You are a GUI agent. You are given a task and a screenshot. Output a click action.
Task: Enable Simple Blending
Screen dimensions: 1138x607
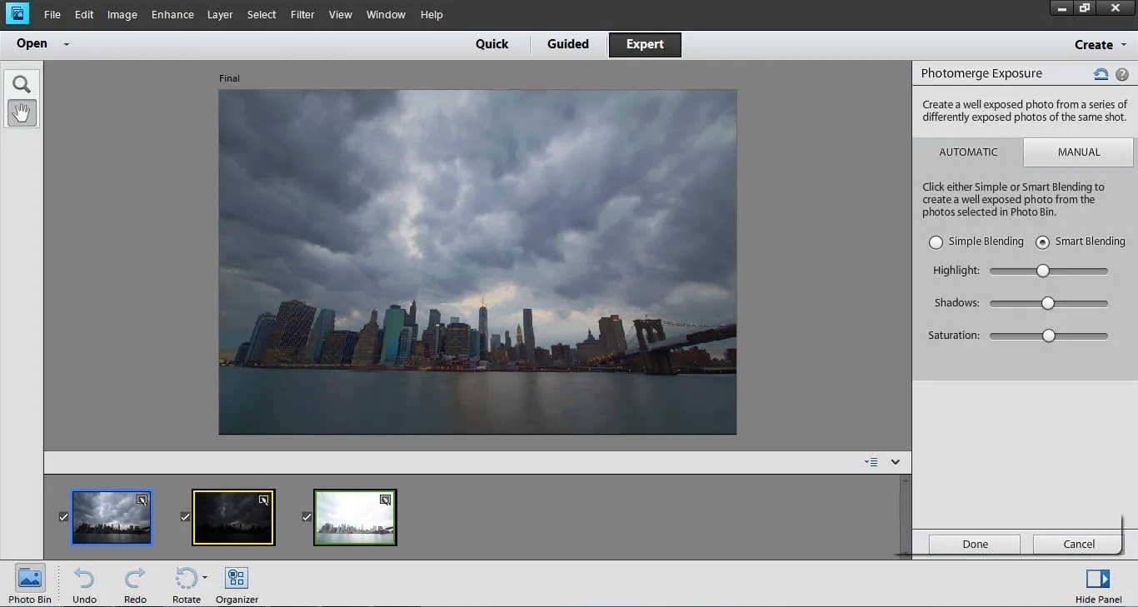[x=936, y=241]
